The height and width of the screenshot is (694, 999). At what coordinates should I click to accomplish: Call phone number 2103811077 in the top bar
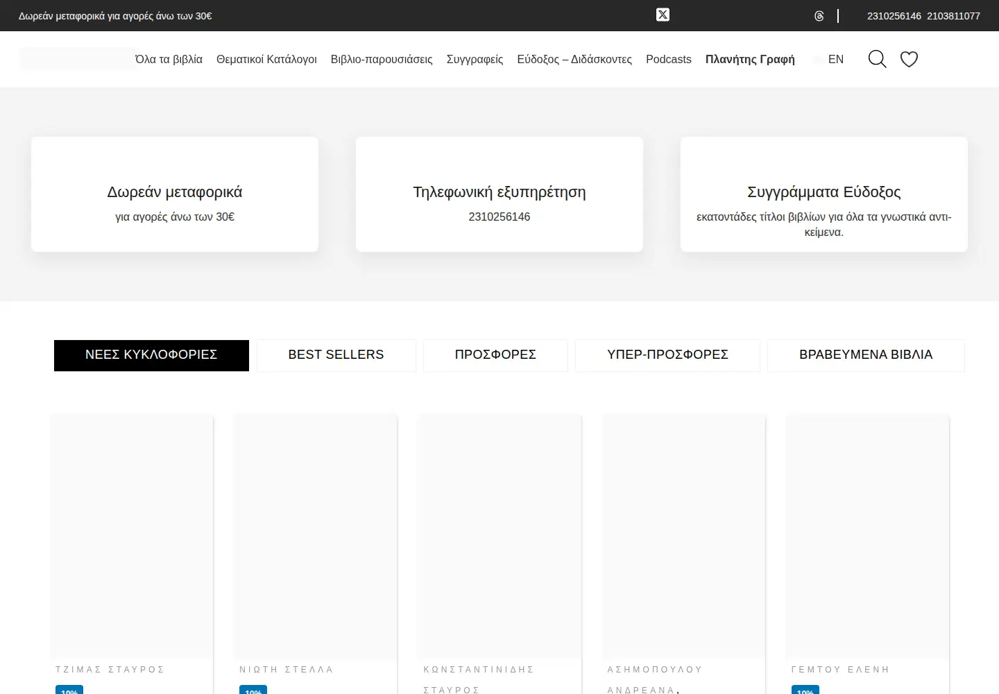click(953, 16)
